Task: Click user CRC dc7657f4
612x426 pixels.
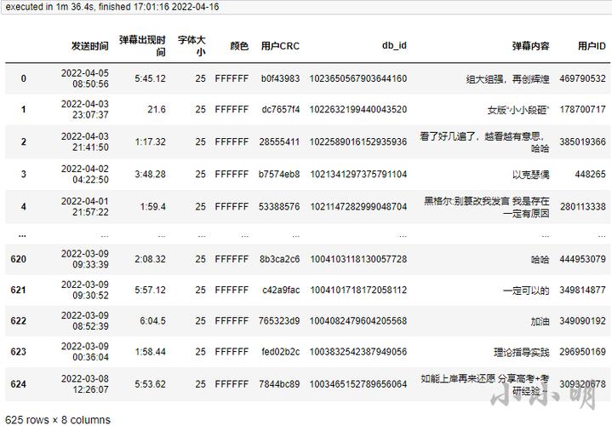Action: click(281, 109)
